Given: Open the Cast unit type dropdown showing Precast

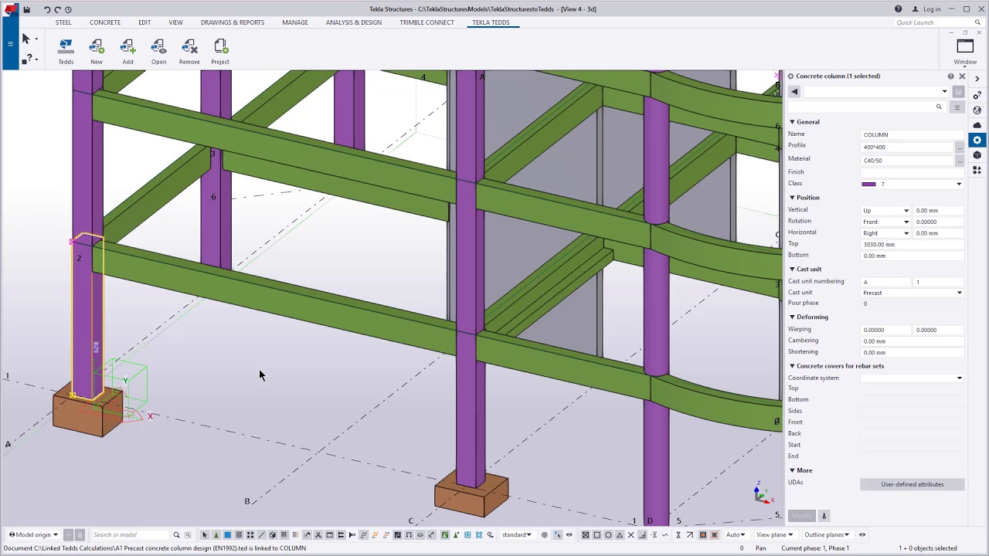Looking at the screenshot, I should click(x=913, y=293).
